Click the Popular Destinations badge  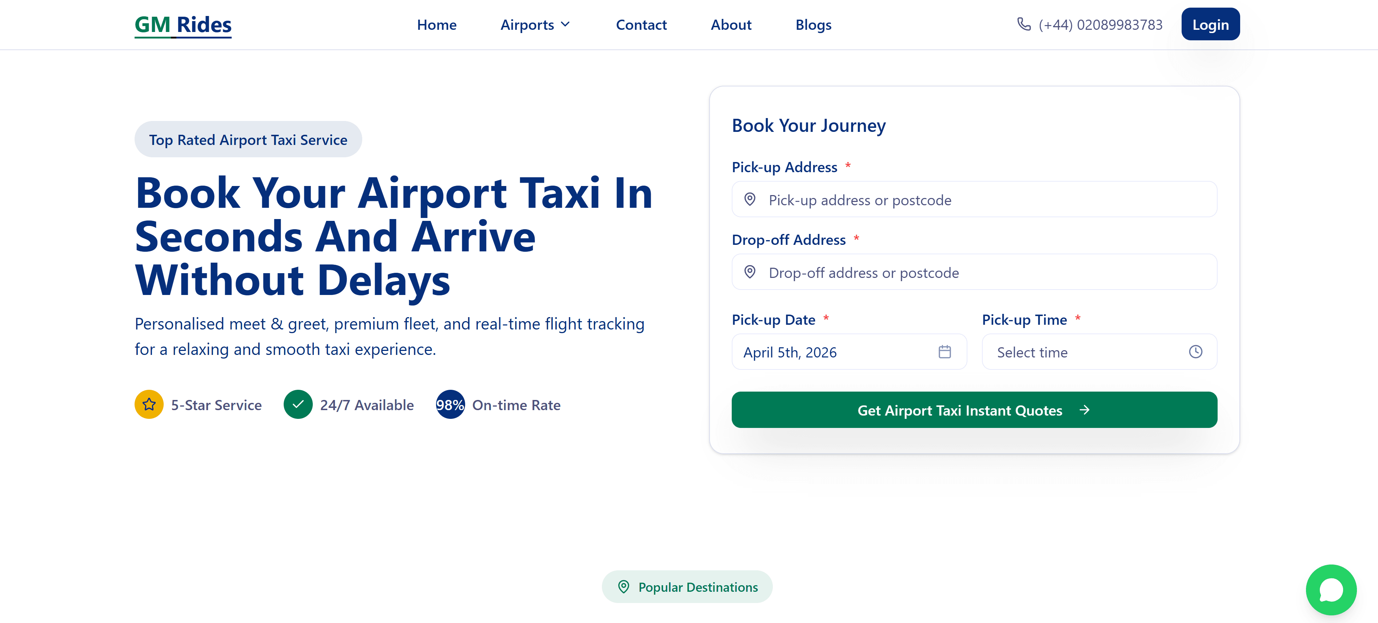687,587
